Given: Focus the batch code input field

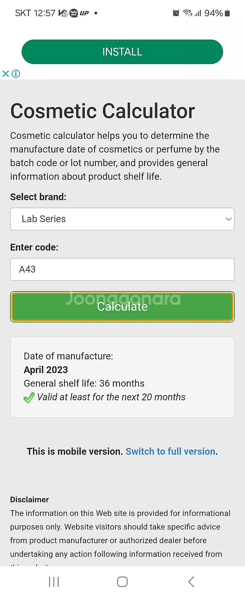Looking at the screenshot, I should point(122,269).
